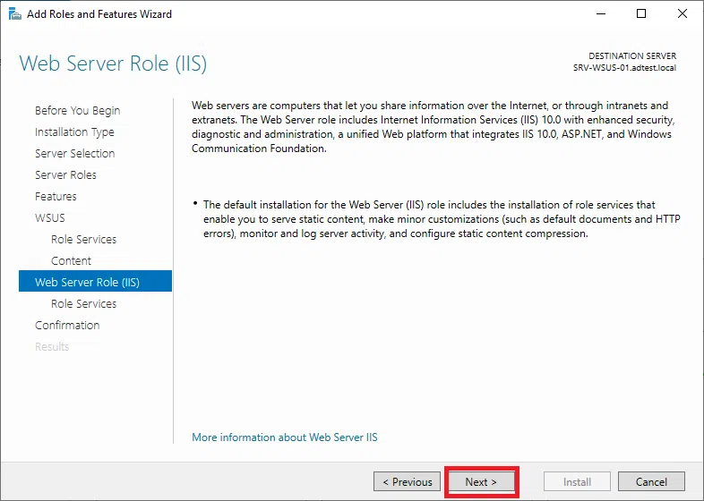Open the Features step in the sidebar

(56, 197)
